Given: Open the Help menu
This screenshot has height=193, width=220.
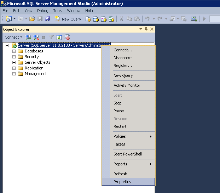Looking at the screenshot, I should tap(89, 11).
